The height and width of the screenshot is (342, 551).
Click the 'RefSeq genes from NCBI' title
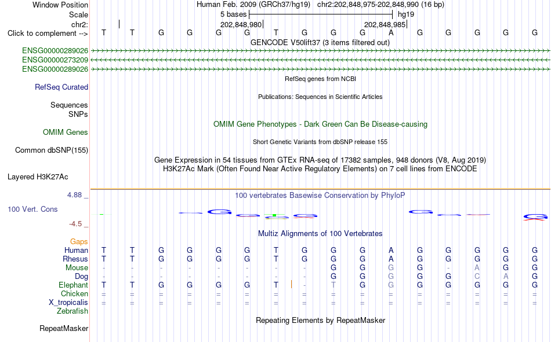pos(320,79)
